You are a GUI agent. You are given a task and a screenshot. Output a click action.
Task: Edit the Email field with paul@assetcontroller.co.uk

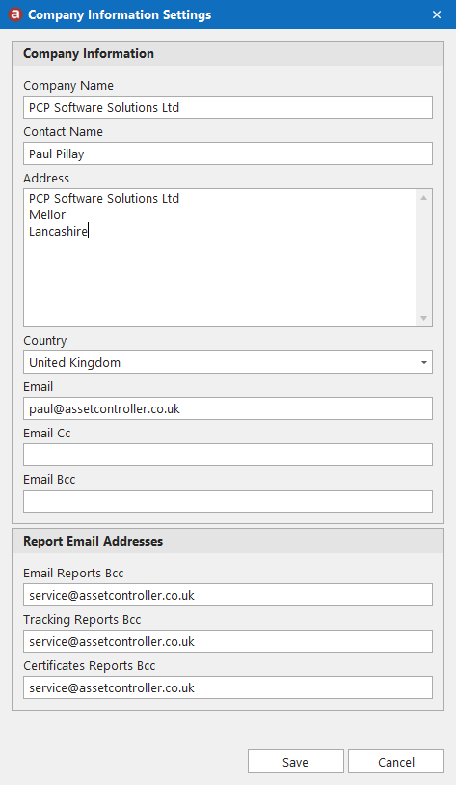(228, 408)
